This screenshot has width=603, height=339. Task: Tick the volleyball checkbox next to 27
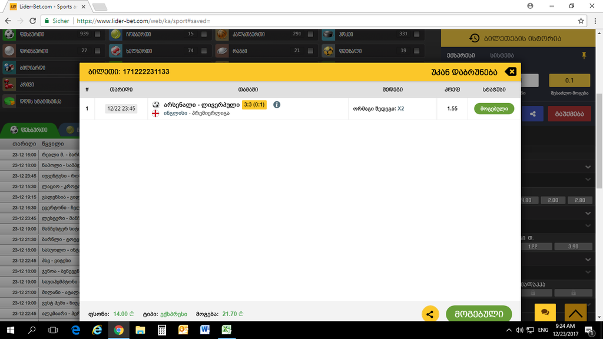[x=98, y=51]
